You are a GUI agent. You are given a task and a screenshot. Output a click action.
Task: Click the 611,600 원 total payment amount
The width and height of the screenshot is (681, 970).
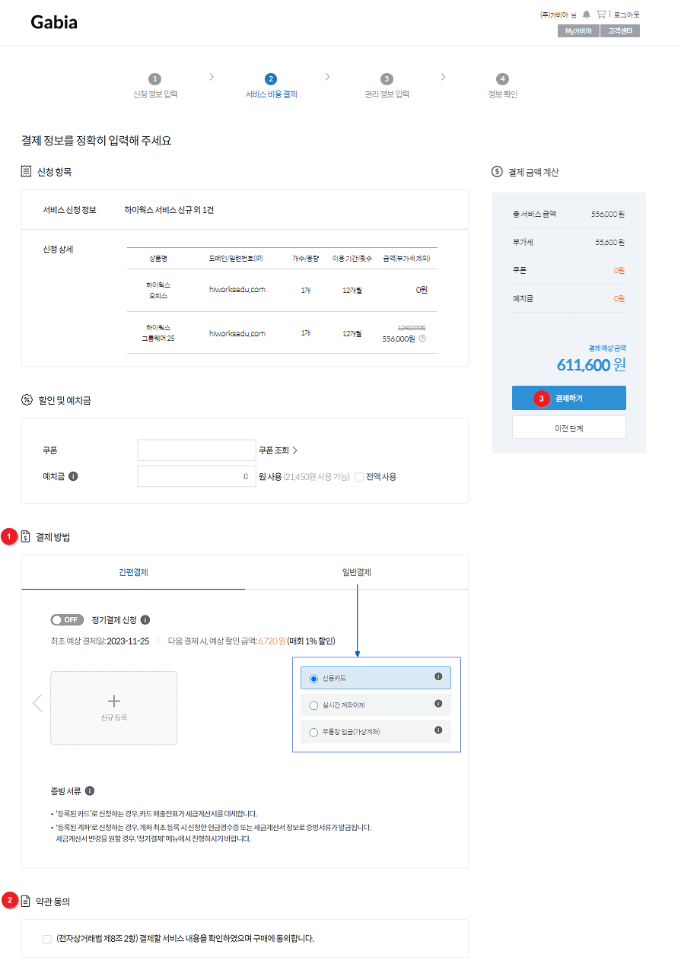591,364
